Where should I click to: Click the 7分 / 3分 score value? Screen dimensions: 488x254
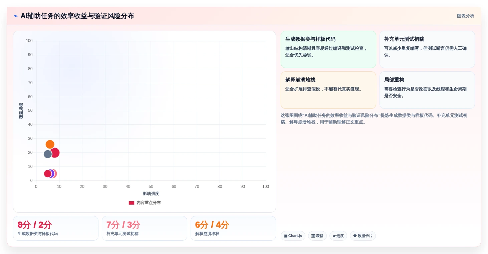point(124,225)
